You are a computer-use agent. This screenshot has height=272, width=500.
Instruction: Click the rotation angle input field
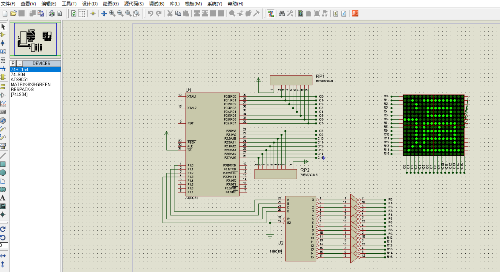coord(4,245)
